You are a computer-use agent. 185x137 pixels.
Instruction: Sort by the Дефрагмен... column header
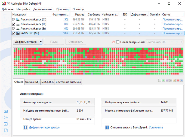pos(140,14)
